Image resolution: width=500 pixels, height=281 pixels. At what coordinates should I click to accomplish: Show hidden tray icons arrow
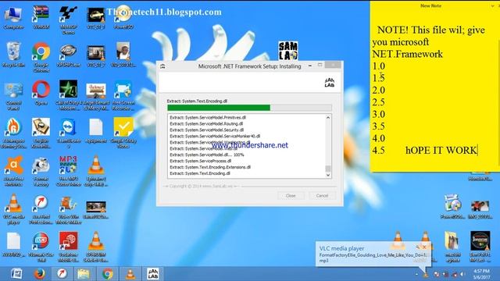click(x=416, y=274)
